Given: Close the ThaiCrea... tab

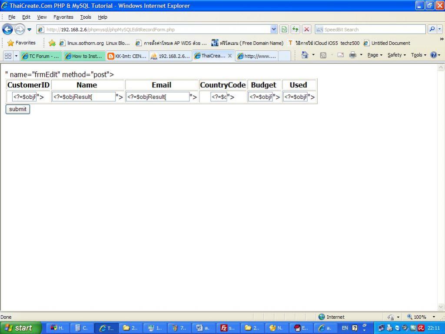Looking at the screenshot, I should (230, 56).
